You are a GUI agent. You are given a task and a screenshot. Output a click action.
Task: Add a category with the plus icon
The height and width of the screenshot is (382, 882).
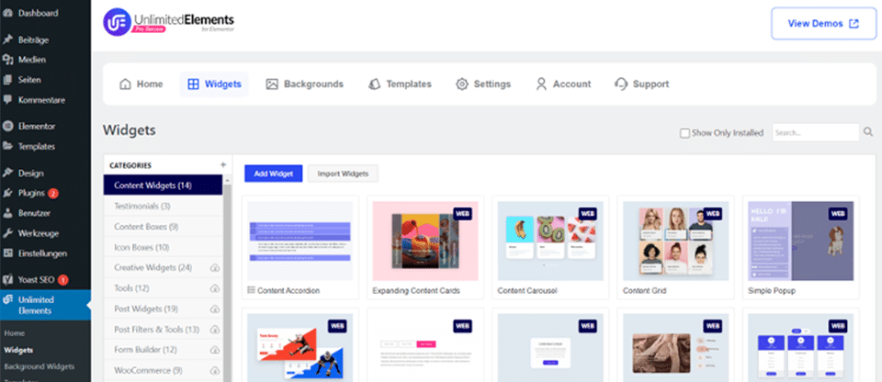[x=222, y=165]
